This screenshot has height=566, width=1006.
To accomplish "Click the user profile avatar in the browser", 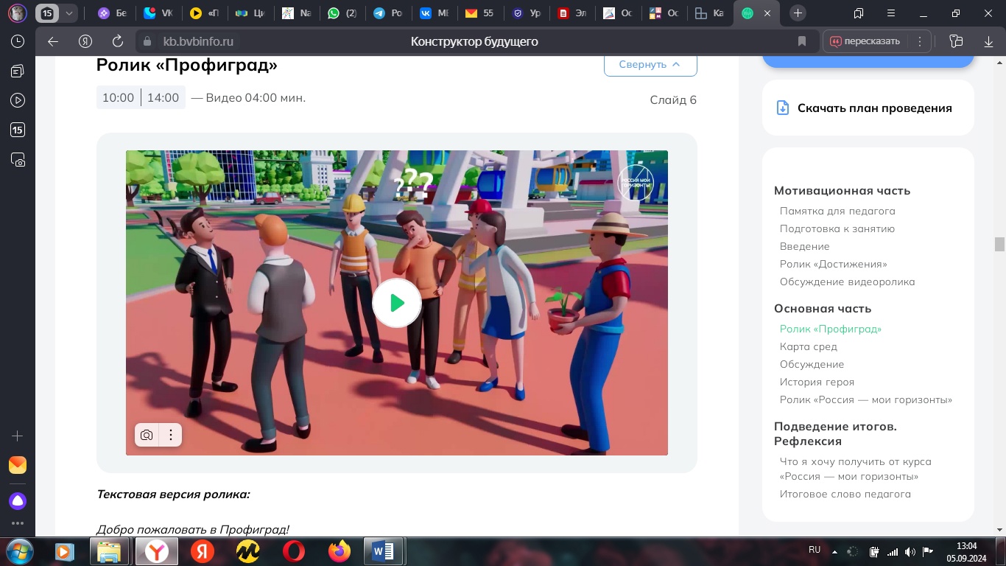I will [18, 13].
